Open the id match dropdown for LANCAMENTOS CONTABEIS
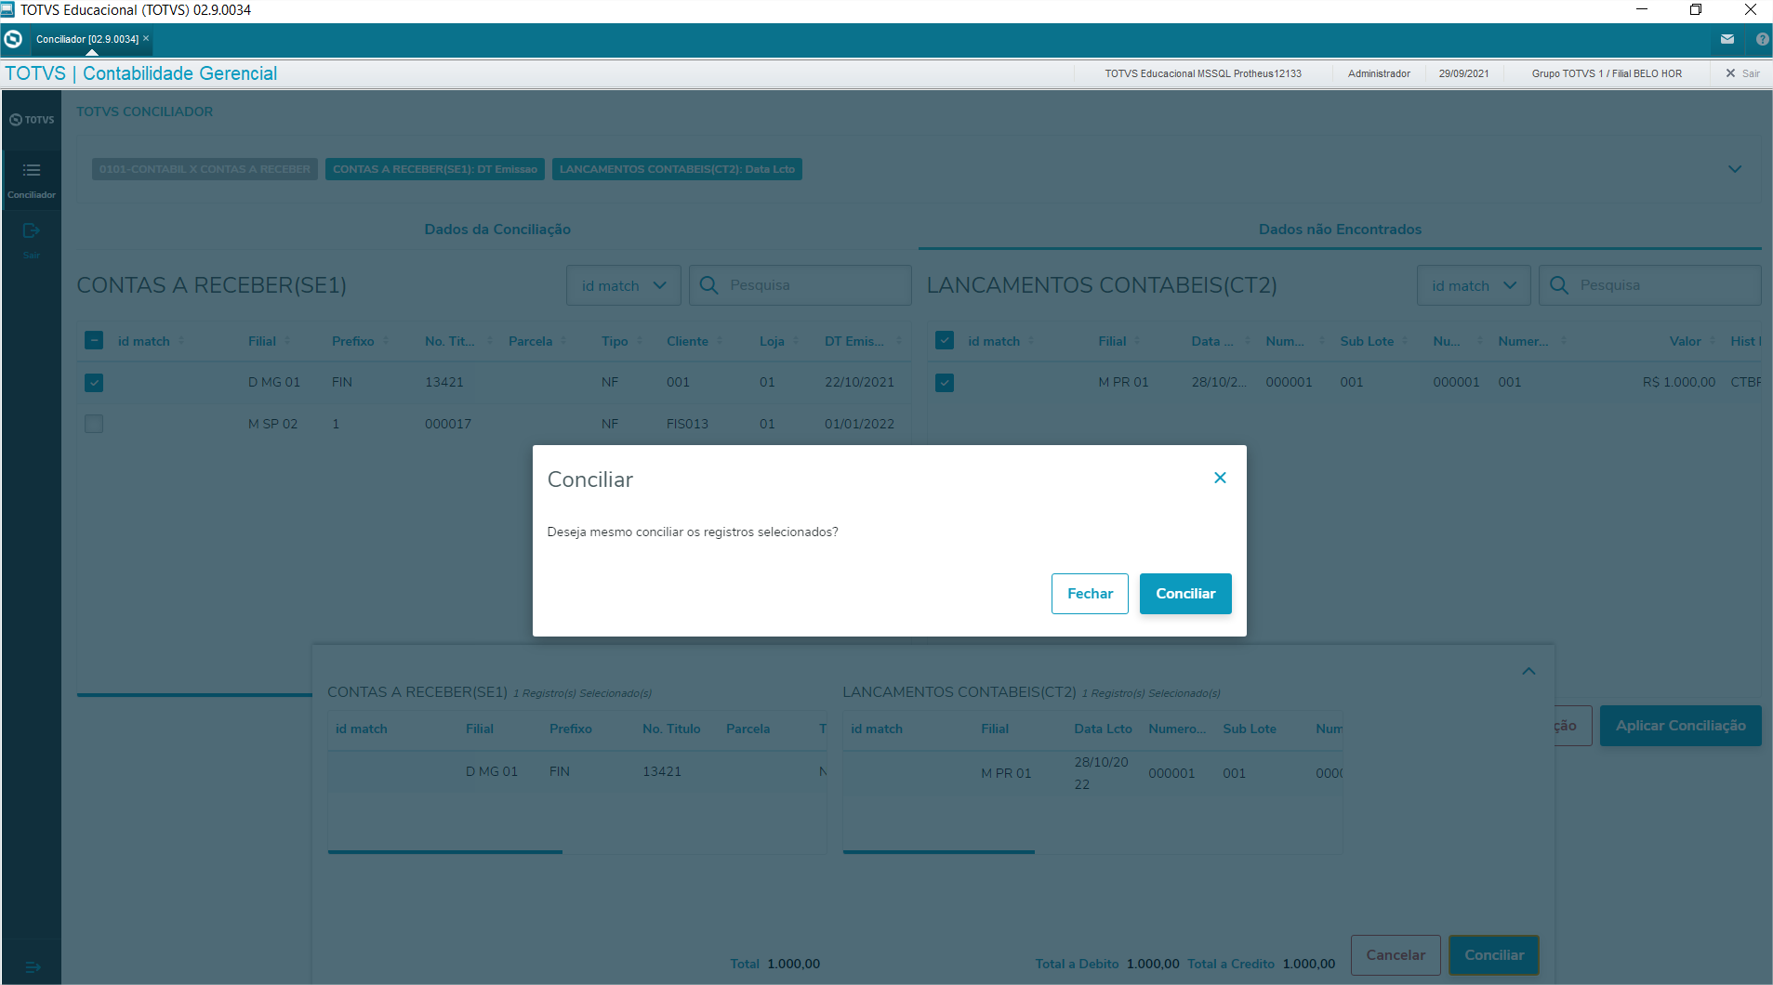Image resolution: width=1773 pixels, height=985 pixels. pyautogui.click(x=1475, y=285)
